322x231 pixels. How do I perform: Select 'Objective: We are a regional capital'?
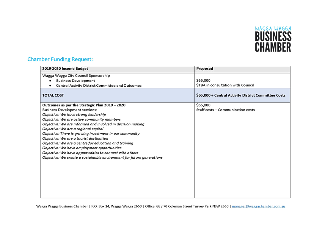[73, 129]
